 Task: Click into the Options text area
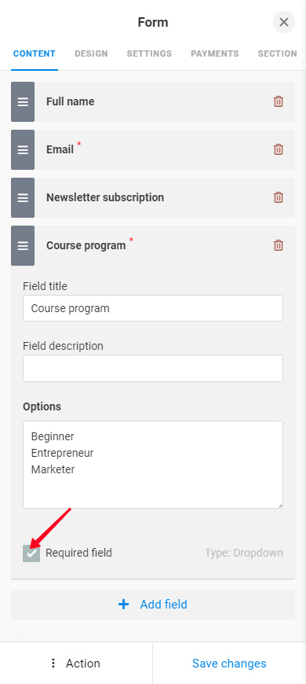pos(153,465)
